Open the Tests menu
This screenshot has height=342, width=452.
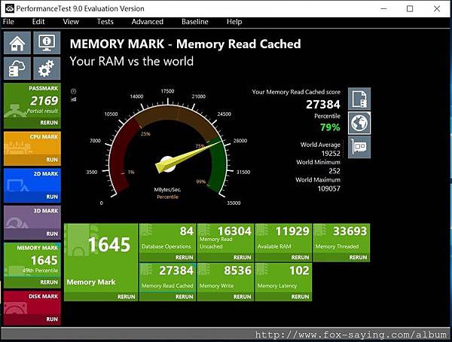105,22
